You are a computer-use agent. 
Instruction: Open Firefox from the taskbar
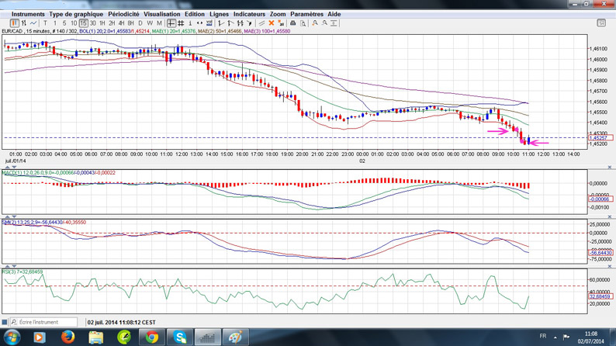click(x=67, y=337)
